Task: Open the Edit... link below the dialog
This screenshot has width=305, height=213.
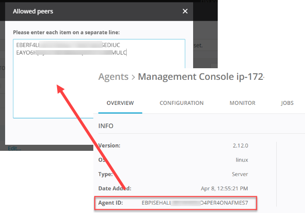Action: tap(14, 148)
